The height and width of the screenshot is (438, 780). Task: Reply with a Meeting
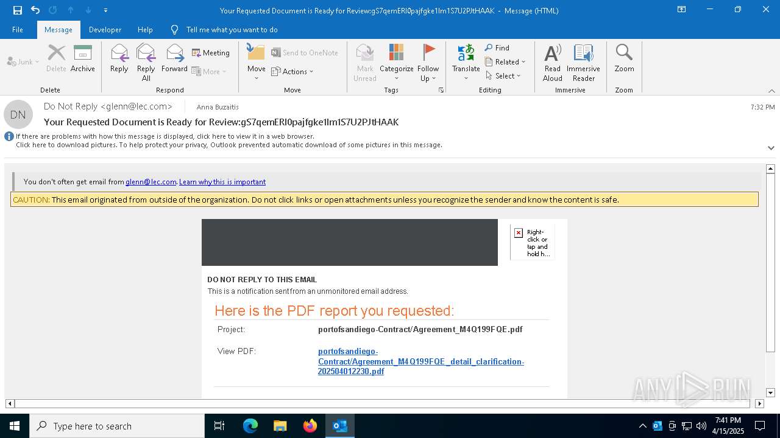[x=211, y=53]
